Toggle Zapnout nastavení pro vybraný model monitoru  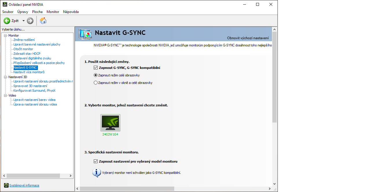click(x=96, y=161)
